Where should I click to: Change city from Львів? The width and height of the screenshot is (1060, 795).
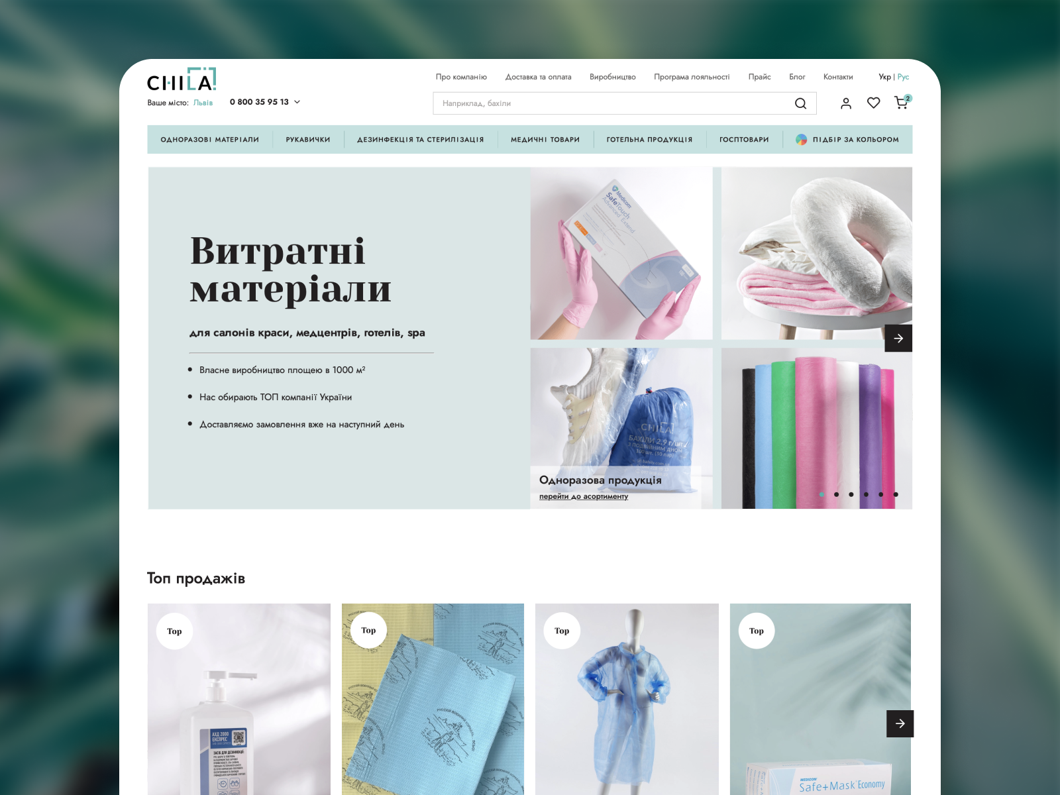point(203,103)
